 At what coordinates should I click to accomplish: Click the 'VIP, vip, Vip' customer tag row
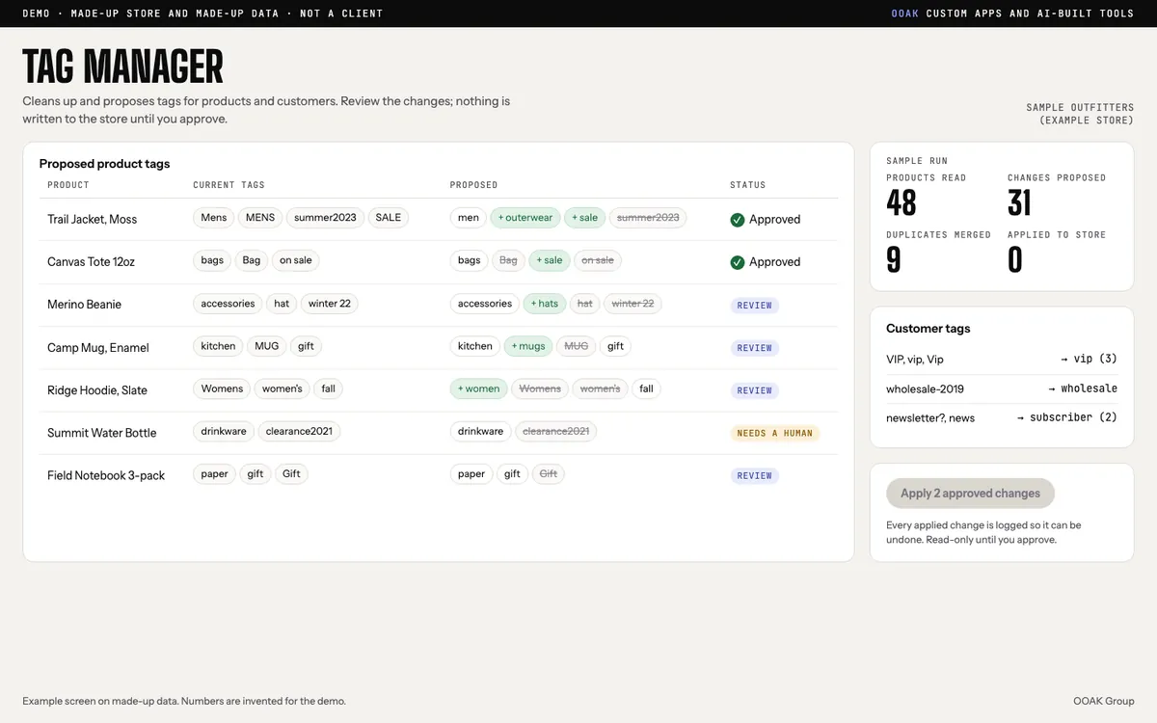pos(1002,359)
